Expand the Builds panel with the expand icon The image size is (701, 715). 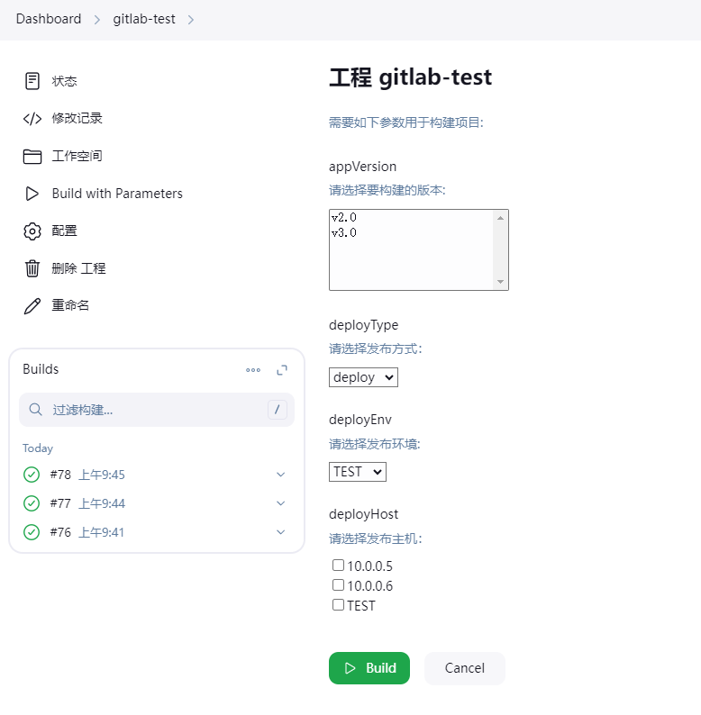pyautogui.click(x=282, y=370)
